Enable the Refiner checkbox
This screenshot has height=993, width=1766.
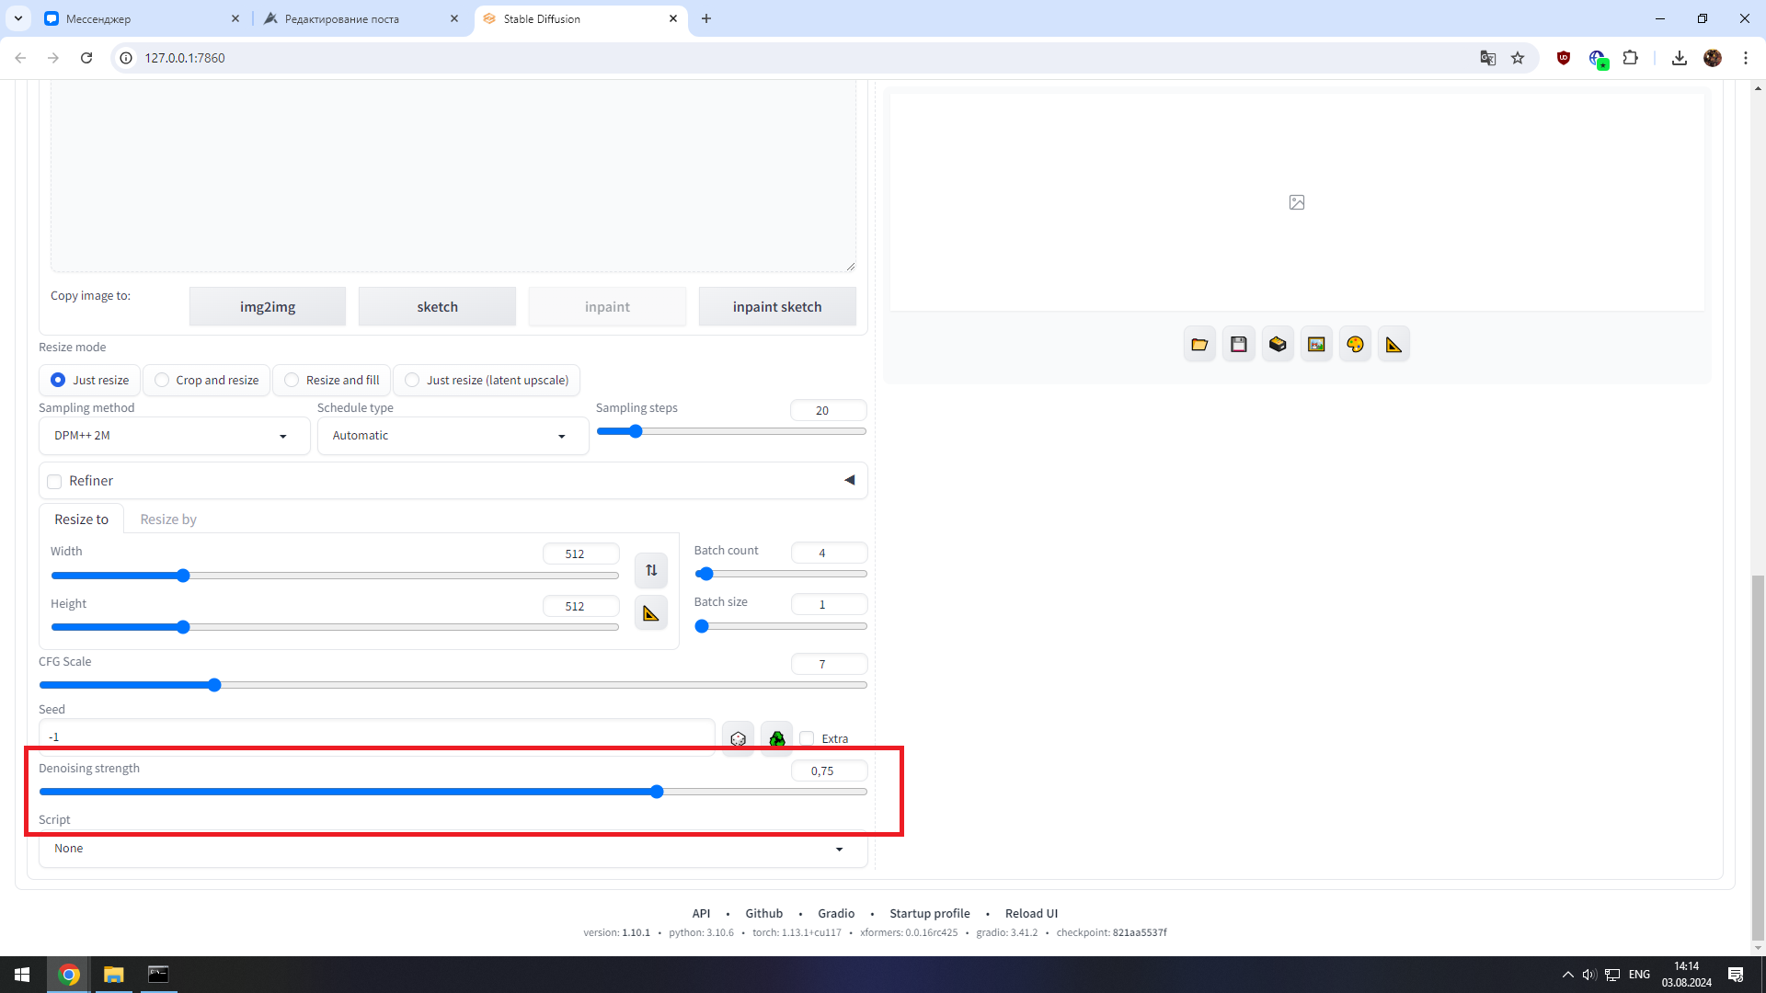click(x=55, y=482)
